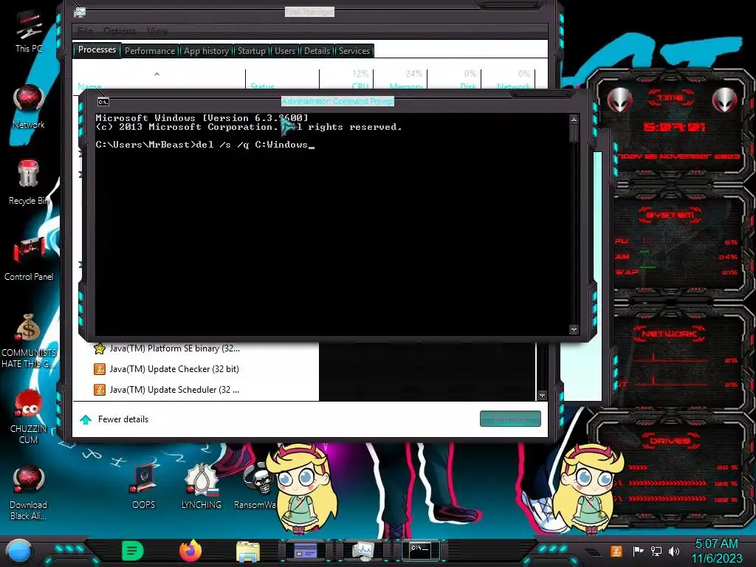This screenshot has height=567, width=756.
Task: Open the Control Panel desktop shortcut
Action: [29, 259]
